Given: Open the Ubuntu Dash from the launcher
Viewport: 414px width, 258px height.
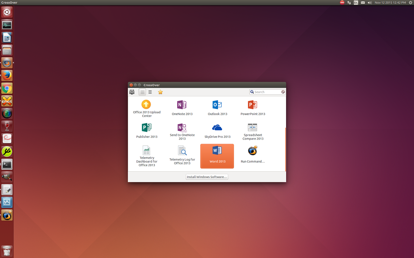Looking at the screenshot, I should pos(7,12).
